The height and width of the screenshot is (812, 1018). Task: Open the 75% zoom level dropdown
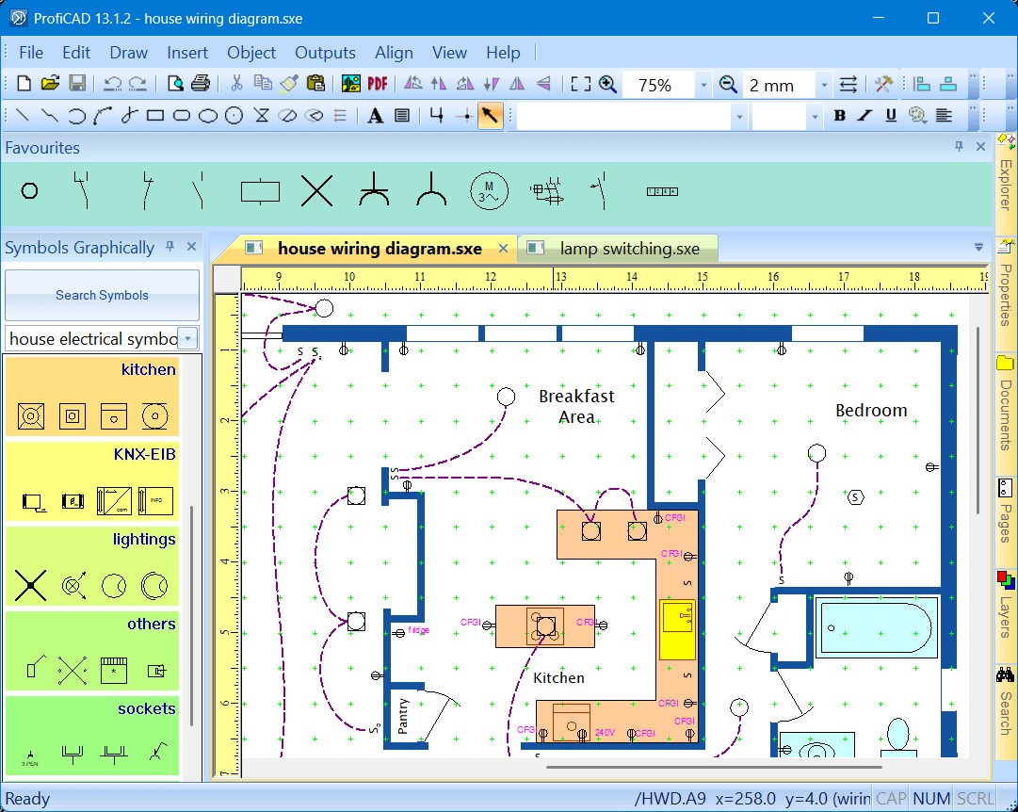(x=703, y=85)
